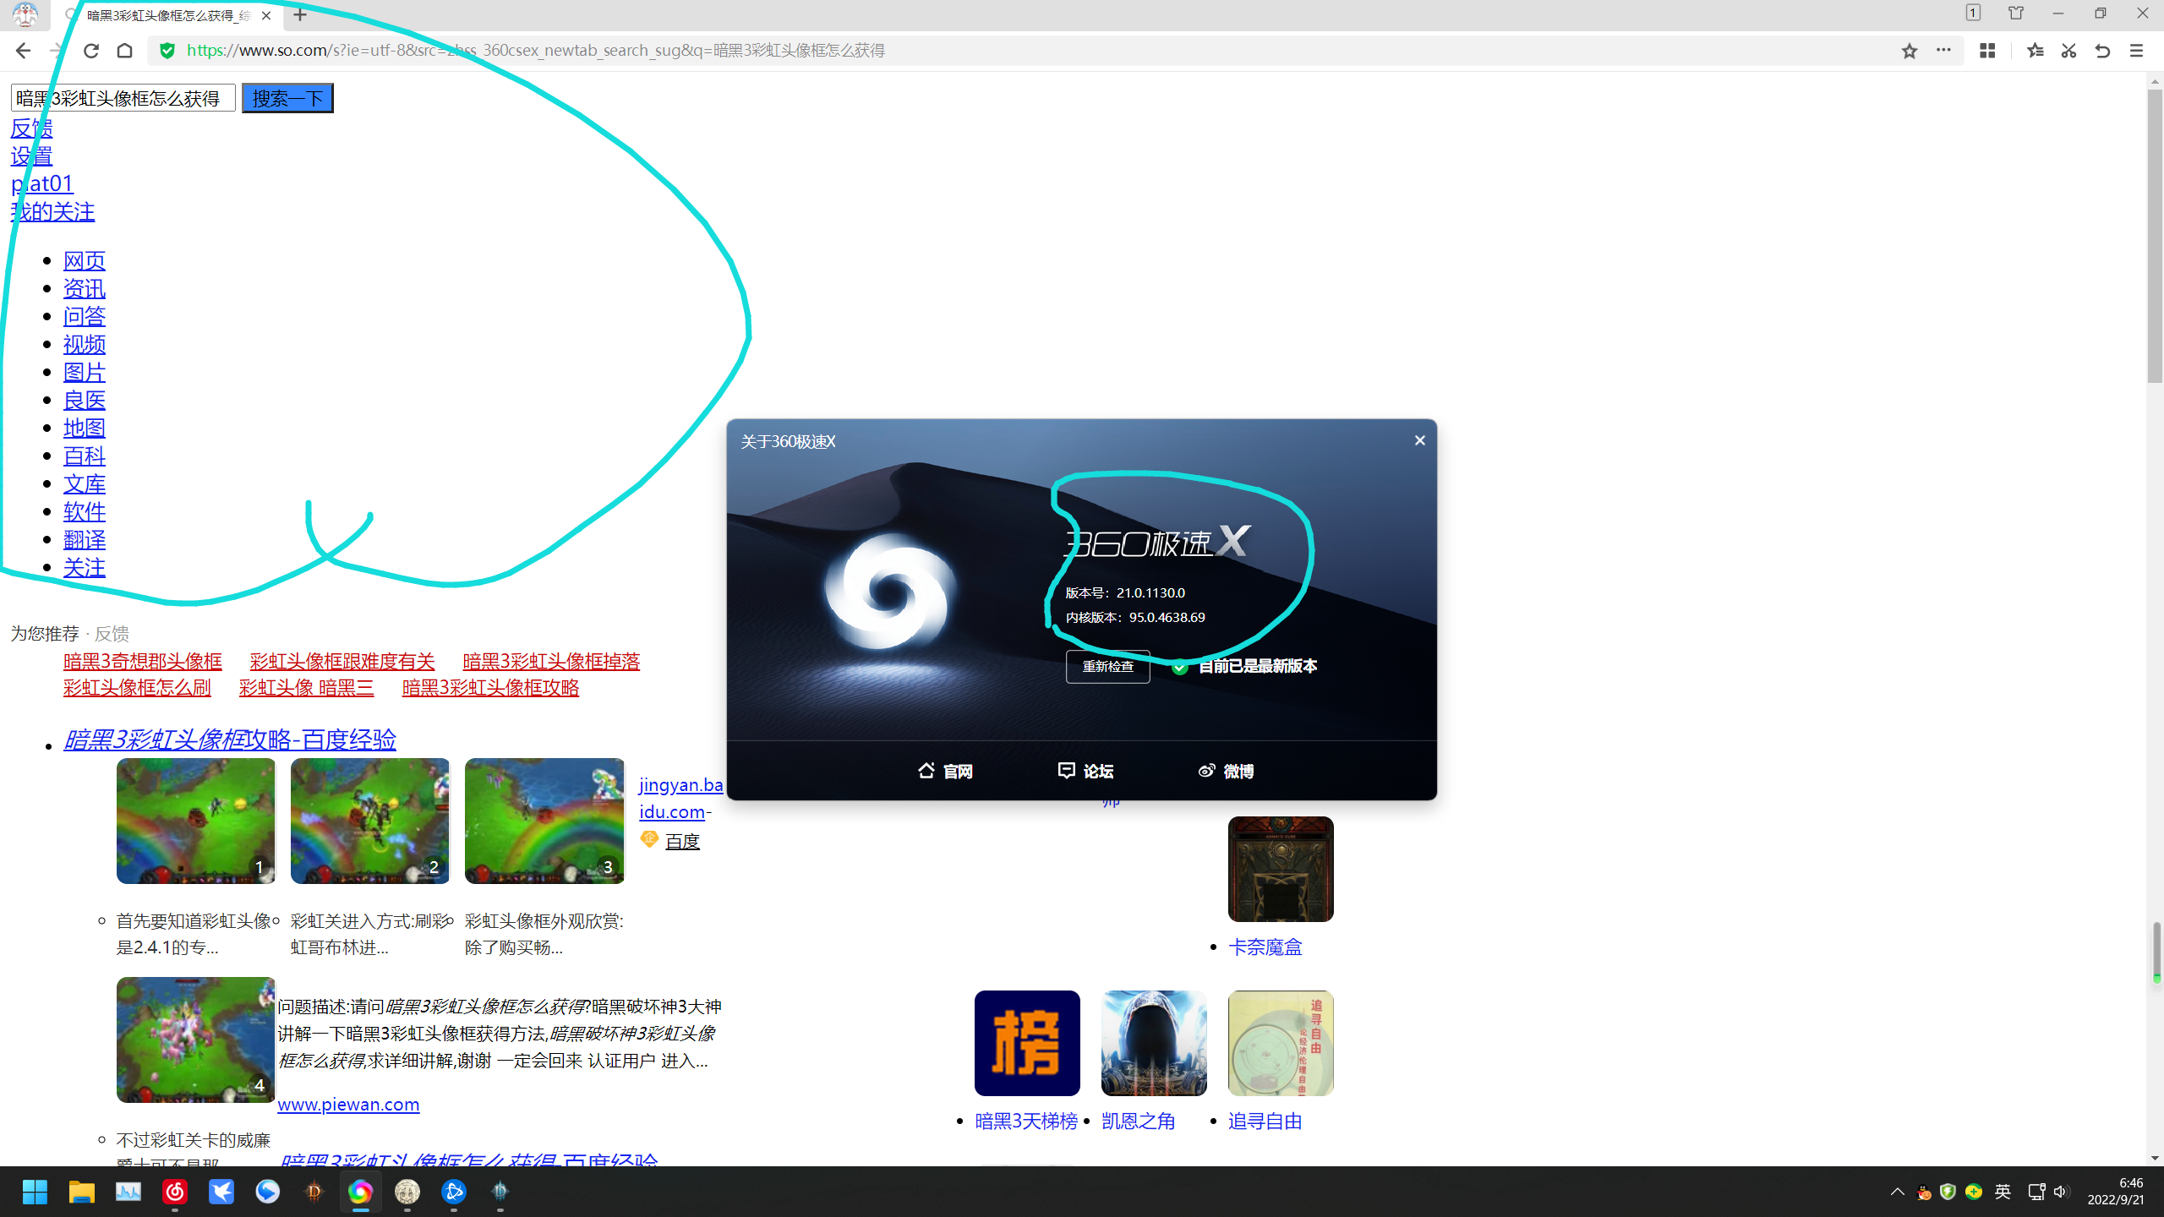Open suggestion 彩虹头像框跟难度有关
2164x1217 pixels.
[342, 661]
